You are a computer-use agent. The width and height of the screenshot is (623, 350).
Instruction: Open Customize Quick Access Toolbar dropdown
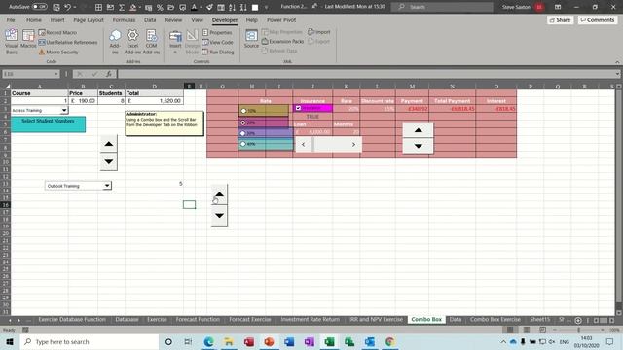coord(266,7)
